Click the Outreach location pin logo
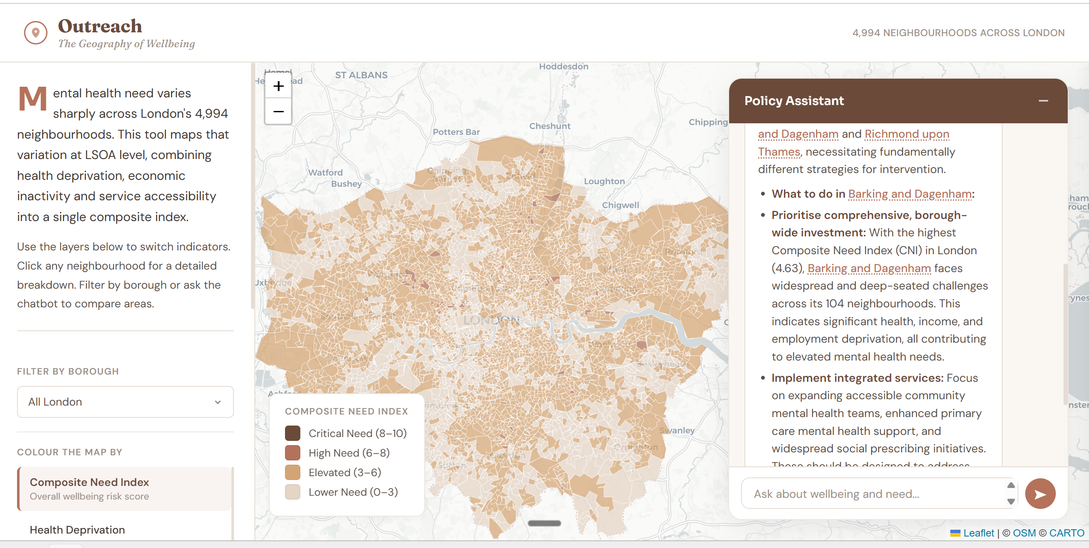Image resolution: width=1089 pixels, height=548 pixels. 36,33
